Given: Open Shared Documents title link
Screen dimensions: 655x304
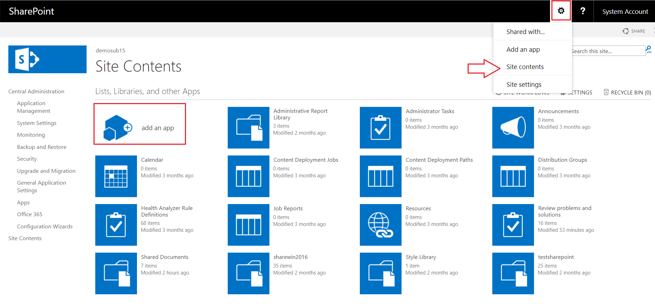Looking at the screenshot, I should (x=164, y=257).
